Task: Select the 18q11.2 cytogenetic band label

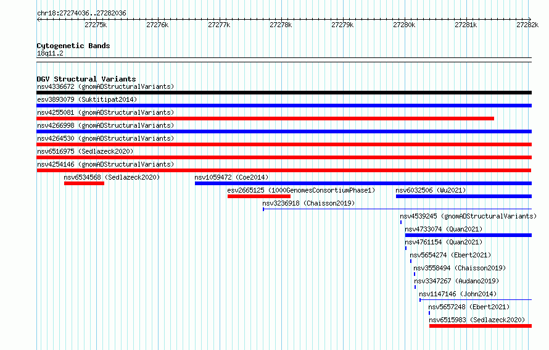Action: (50, 53)
